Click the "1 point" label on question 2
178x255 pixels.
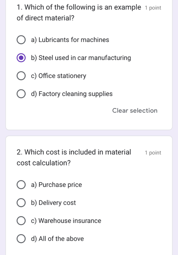tap(153, 153)
